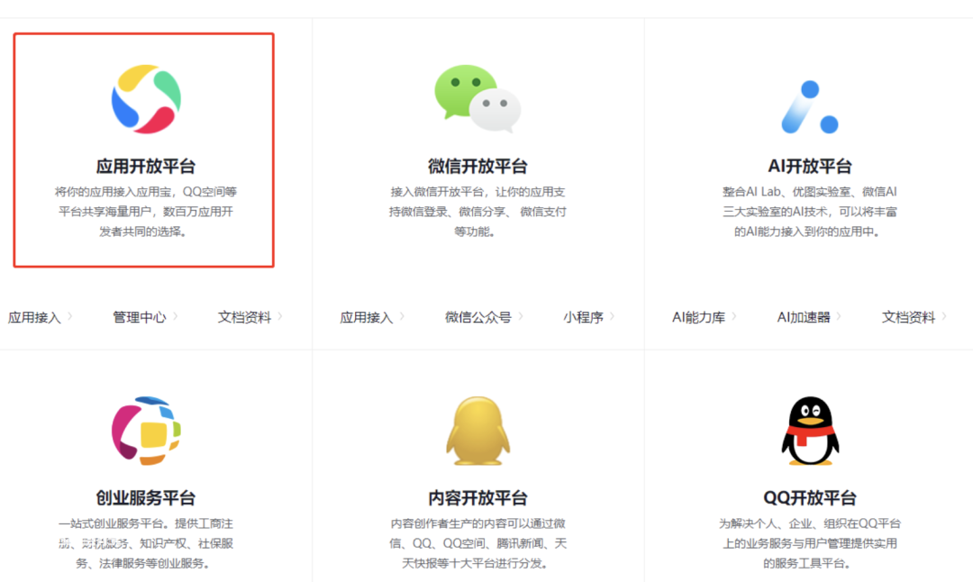Image resolution: width=973 pixels, height=582 pixels.
Task: Click the chevron after 文档资料 under AI开放平台
Action: click(944, 316)
